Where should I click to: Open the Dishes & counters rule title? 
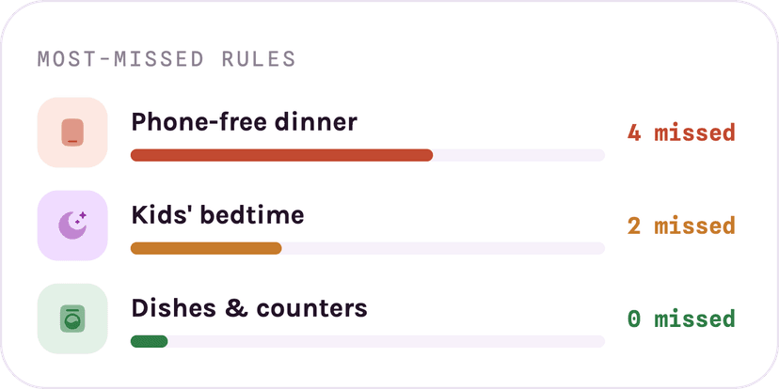pos(249,308)
